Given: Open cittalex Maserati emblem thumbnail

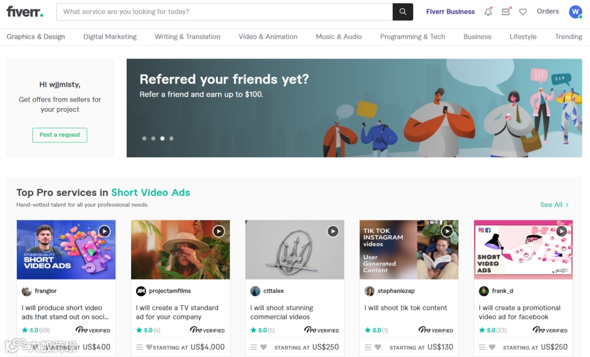Looking at the screenshot, I should pos(294,249).
